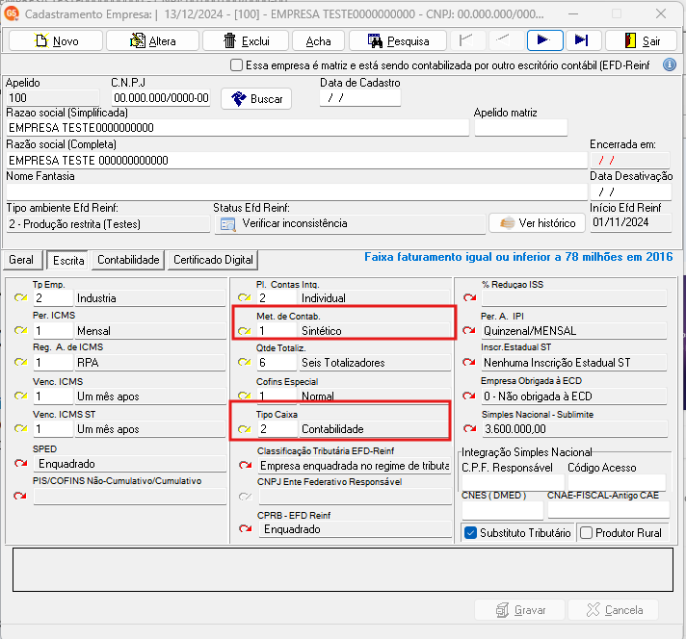Screen dimensions: 686x639
Task: Switch to the Certificado Digital tab
Action: coord(213,260)
